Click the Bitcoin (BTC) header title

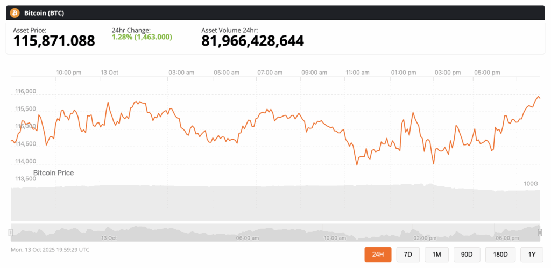point(44,12)
